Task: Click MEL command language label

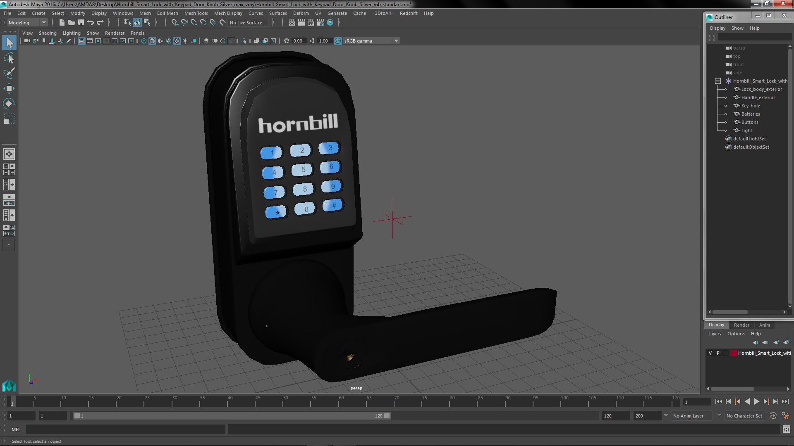Action: click(16, 429)
